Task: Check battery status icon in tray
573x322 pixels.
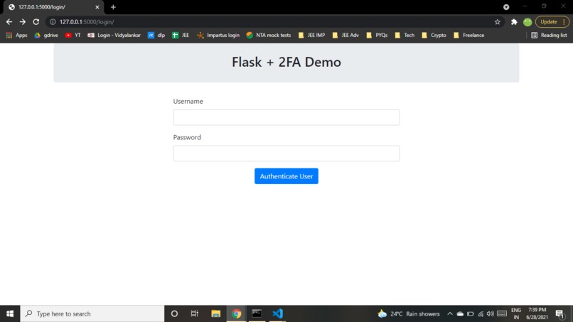Action: [471, 313]
